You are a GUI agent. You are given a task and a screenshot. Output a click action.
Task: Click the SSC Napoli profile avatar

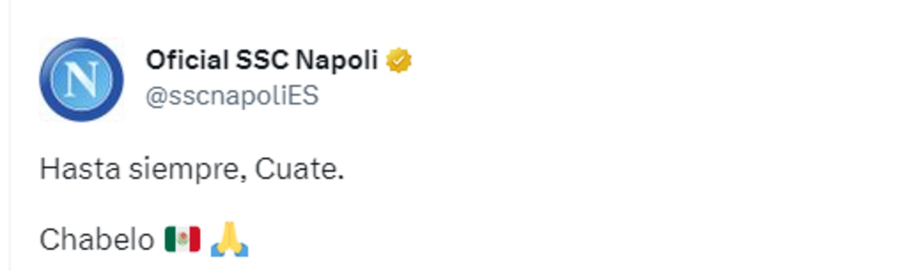click(81, 80)
